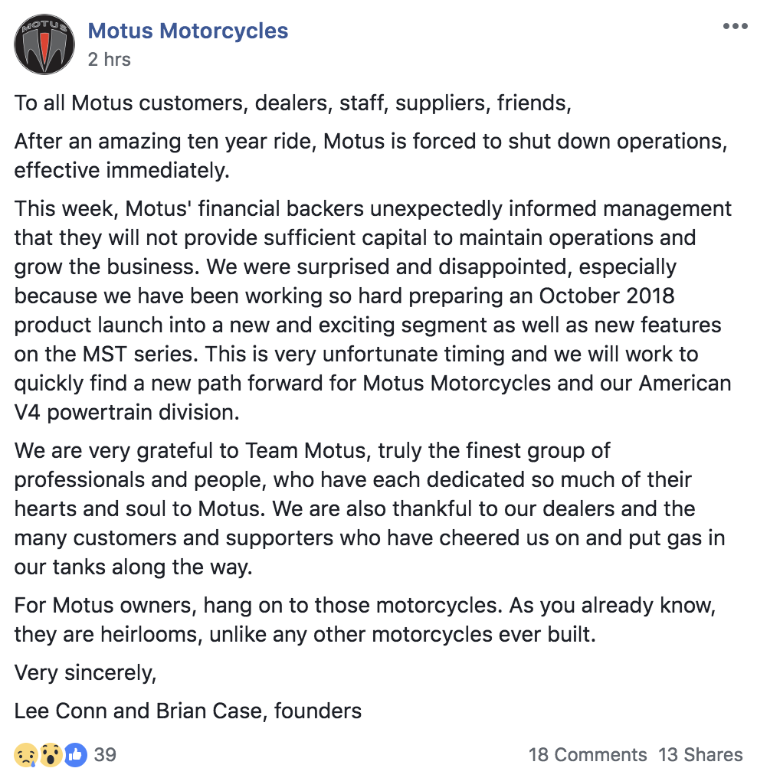Open the 13 Shares link

(x=700, y=755)
